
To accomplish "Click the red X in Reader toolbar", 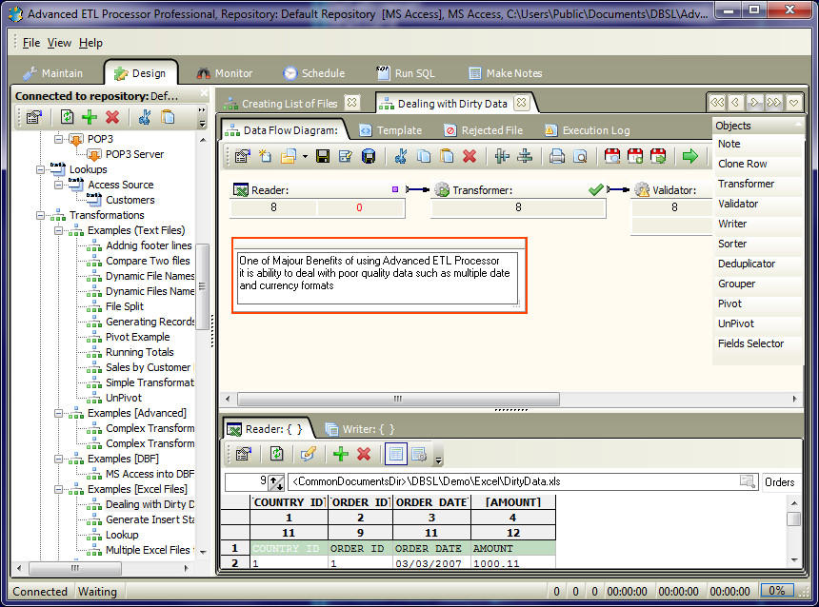I will [x=364, y=454].
